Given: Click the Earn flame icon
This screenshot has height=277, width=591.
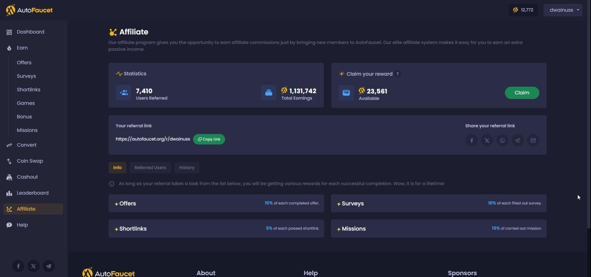Looking at the screenshot, I should (9, 48).
